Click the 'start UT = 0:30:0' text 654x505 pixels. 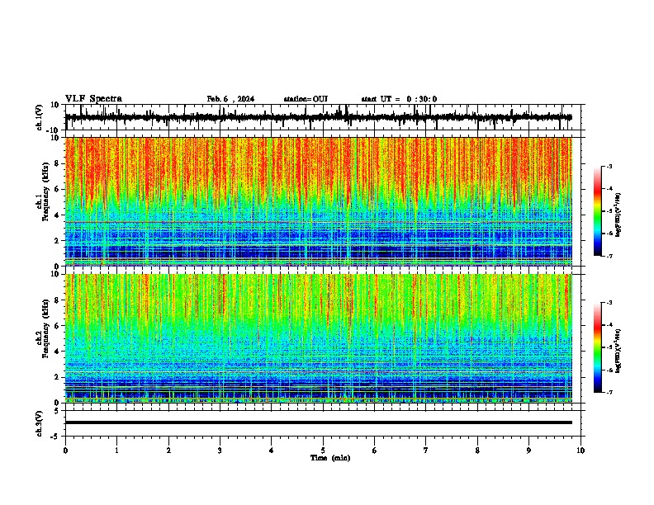[x=399, y=99]
